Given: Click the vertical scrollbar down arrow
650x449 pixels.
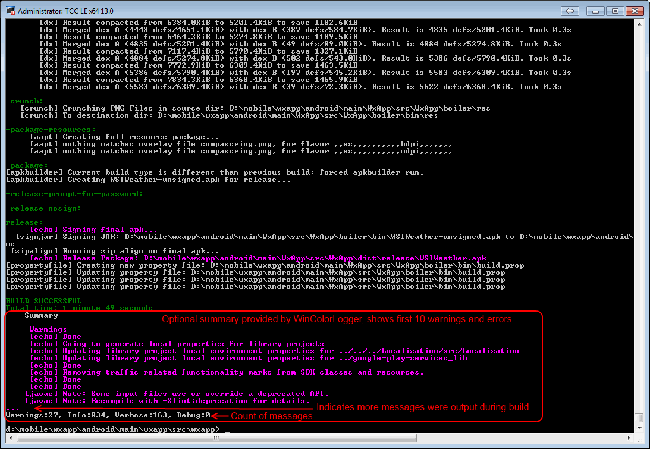Looking at the screenshot, I should (639, 428).
